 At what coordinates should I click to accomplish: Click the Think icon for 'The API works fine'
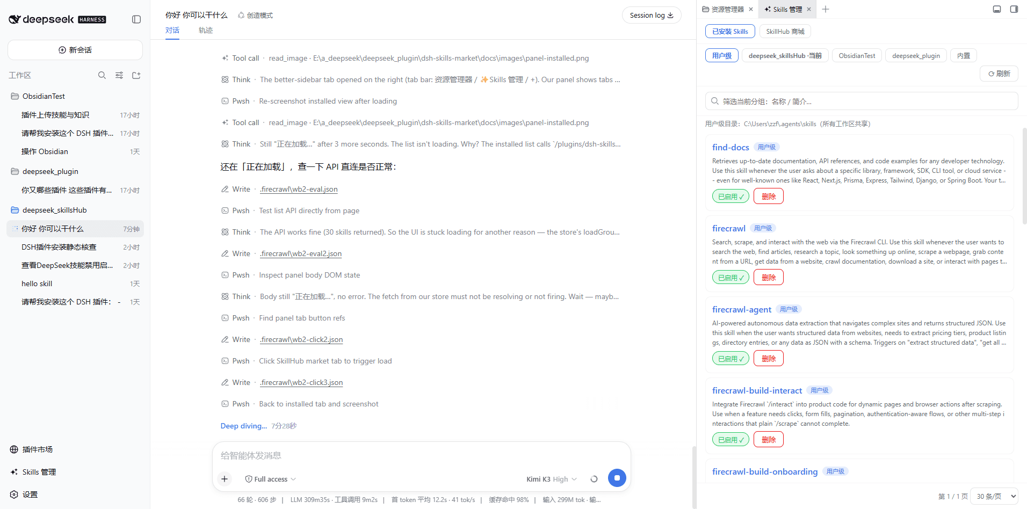click(225, 232)
